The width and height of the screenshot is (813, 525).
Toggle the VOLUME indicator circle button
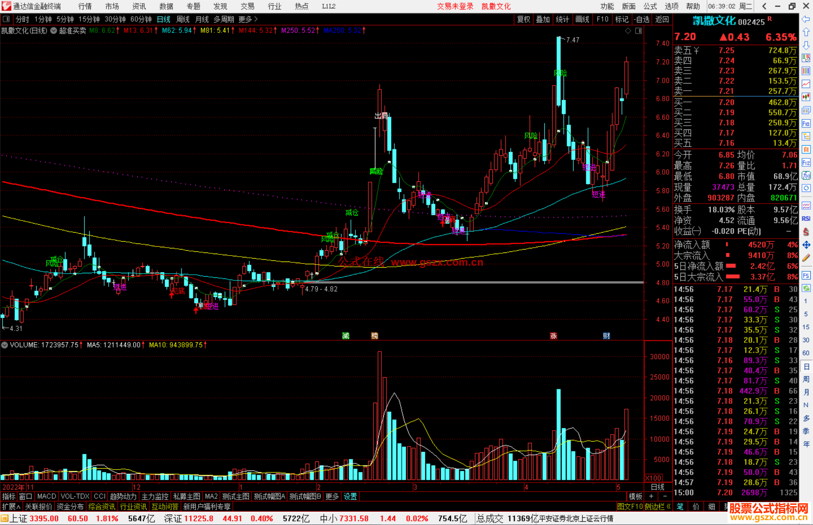[x=5, y=345]
